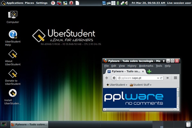Expand the URL bar history dropdown arrow
Screen dimensions: 192x128
[158, 78]
